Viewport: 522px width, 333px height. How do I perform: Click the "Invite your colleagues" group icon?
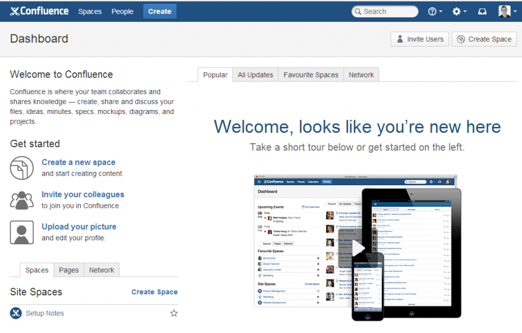[21, 200]
